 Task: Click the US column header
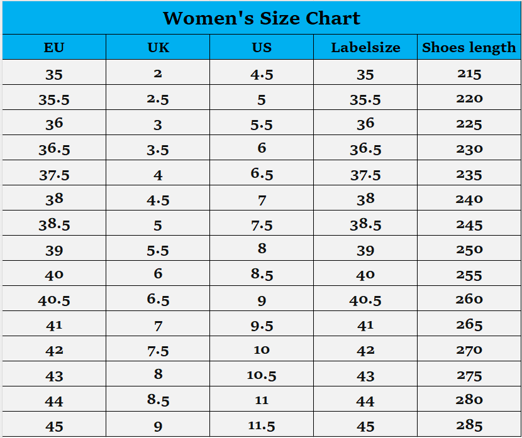coord(262,47)
